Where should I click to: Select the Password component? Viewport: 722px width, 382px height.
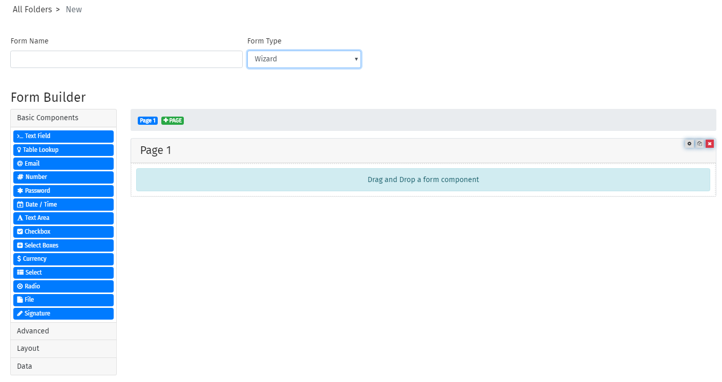click(x=63, y=191)
